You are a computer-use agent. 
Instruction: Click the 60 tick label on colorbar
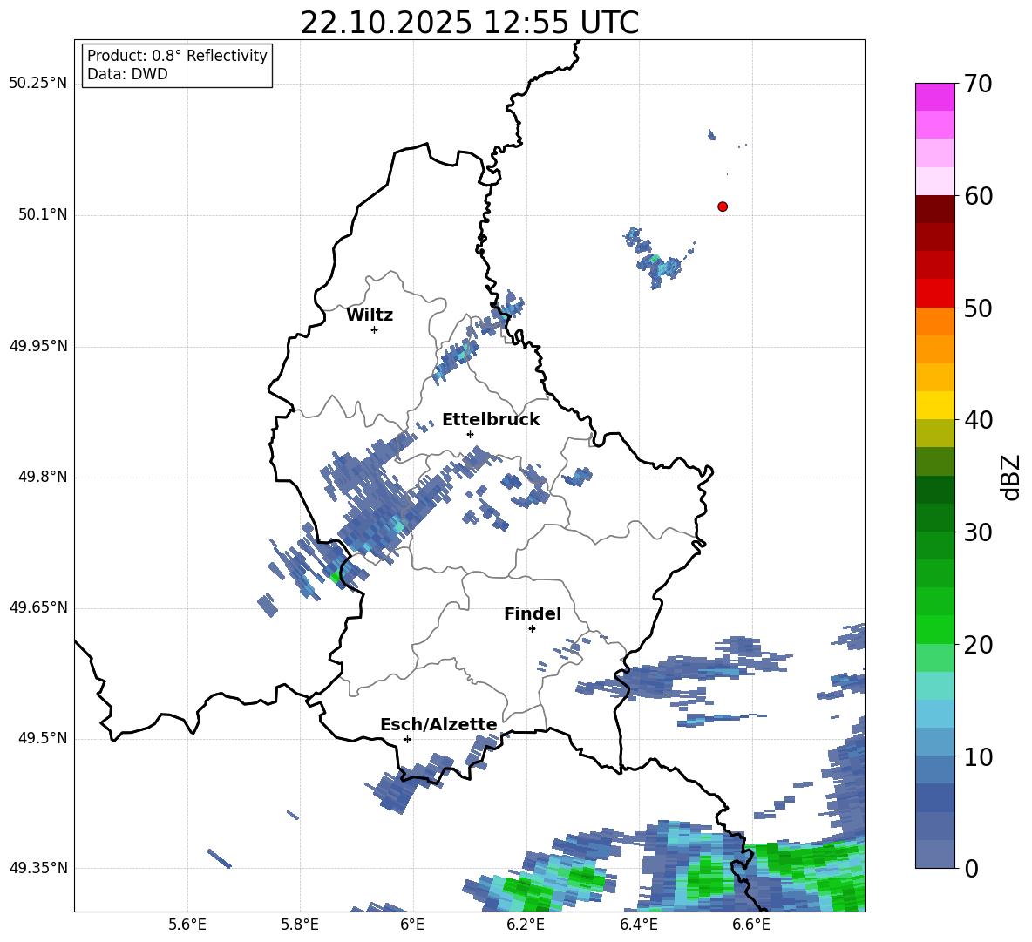(x=978, y=196)
